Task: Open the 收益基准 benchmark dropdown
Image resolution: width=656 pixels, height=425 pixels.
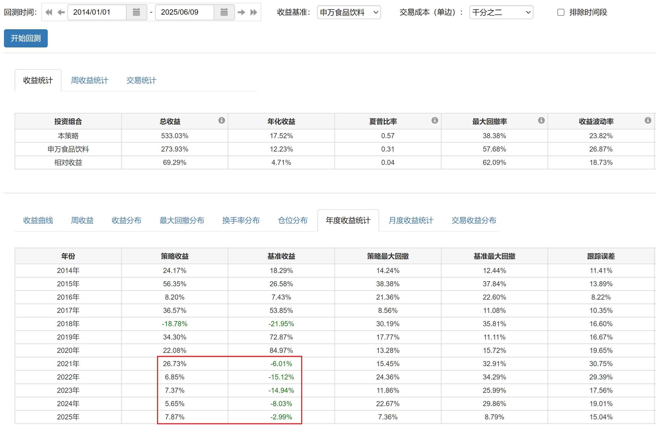Action: pos(349,13)
